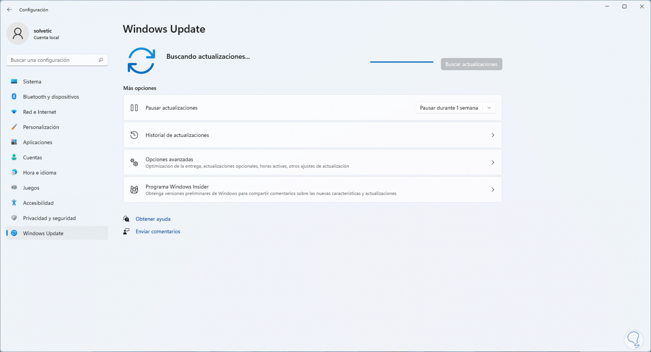Click the Bluetooth icon in the sidebar
This screenshot has height=352, width=651.
(14, 97)
